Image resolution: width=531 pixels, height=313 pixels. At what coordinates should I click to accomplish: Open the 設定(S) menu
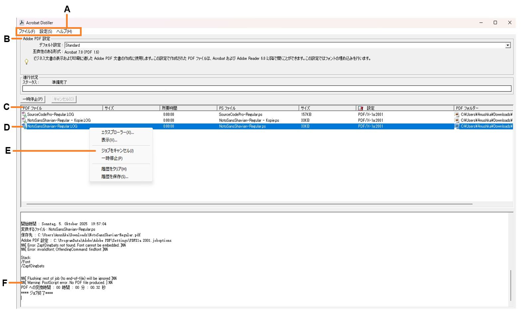(45, 32)
